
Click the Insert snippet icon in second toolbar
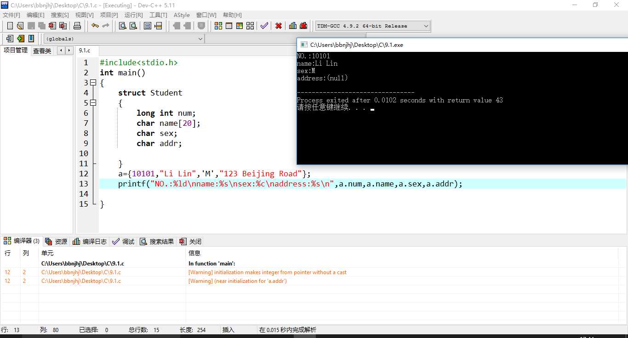pyautogui.click(x=10, y=39)
